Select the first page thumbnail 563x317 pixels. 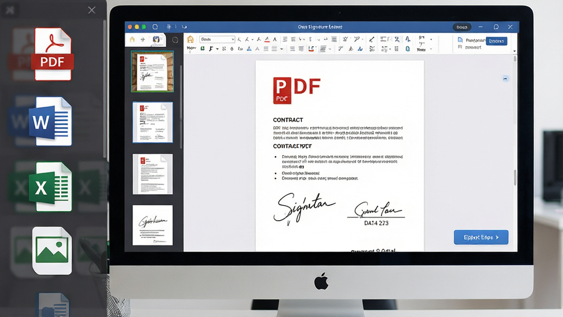(x=152, y=72)
